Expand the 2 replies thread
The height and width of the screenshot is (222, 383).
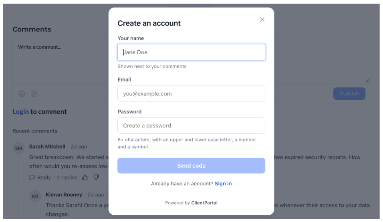[x=67, y=177]
